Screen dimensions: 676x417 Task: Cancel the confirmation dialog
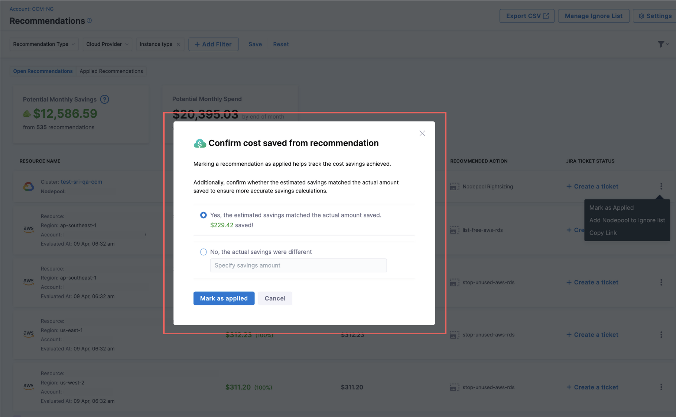coord(275,298)
